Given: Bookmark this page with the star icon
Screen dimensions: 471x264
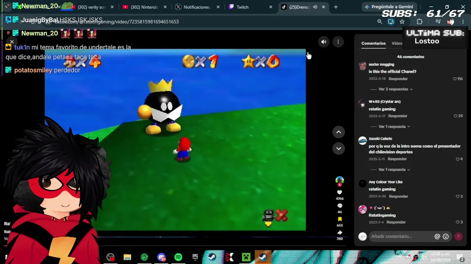Looking at the screenshot, I should [402, 22].
